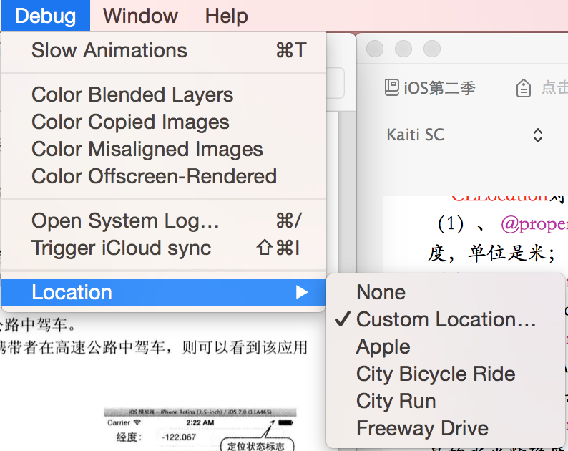Open the Window menu
The width and height of the screenshot is (568, 451).
click(x=140, y=16)
